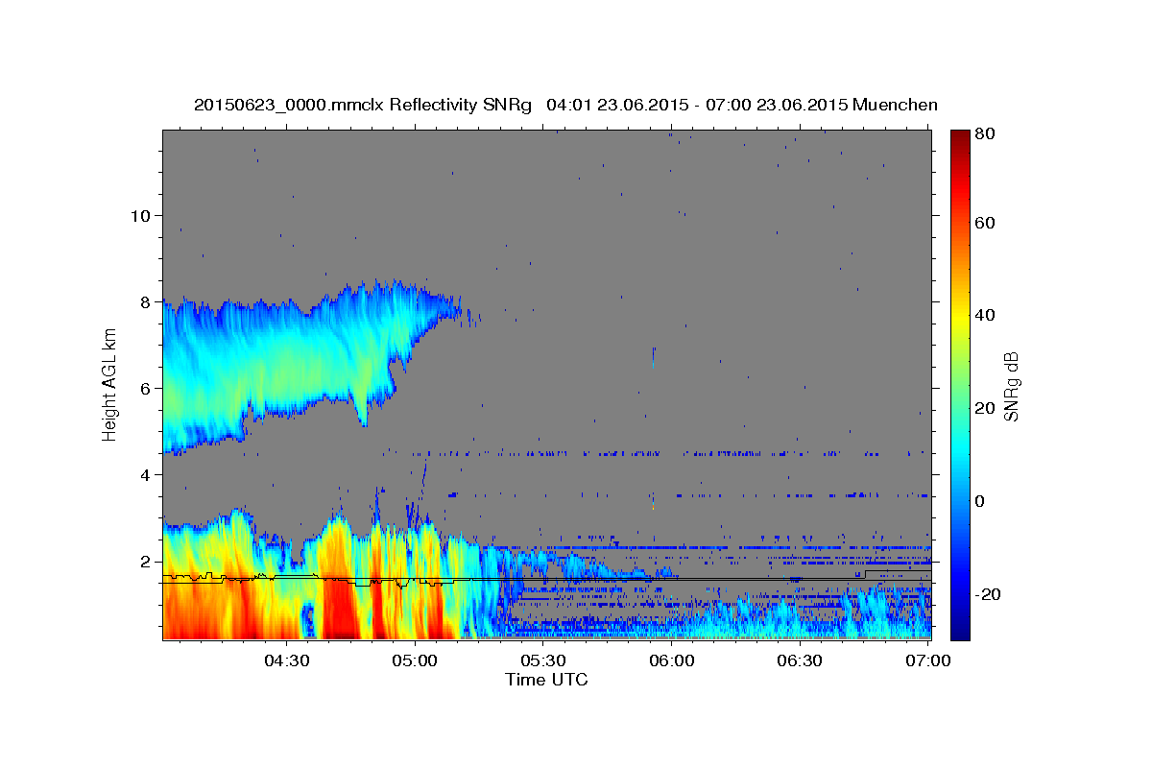Click the 'SNRg dB' colorbar label

(1011, 386)
